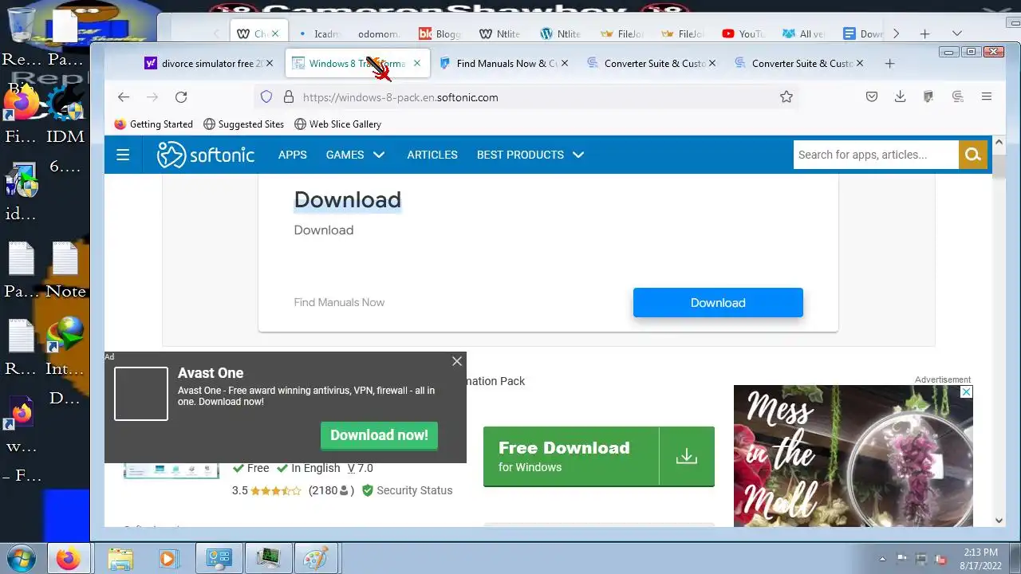The width and height of the screenshot is (1021, 574).
Task: Click the taskbar clock showing 2:13 PM
Action: [980, 558]
